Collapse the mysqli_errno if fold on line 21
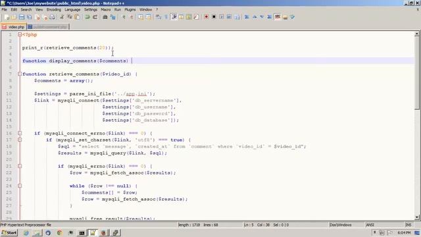This screenshot has height=237, width=421. tap(20, 166)
